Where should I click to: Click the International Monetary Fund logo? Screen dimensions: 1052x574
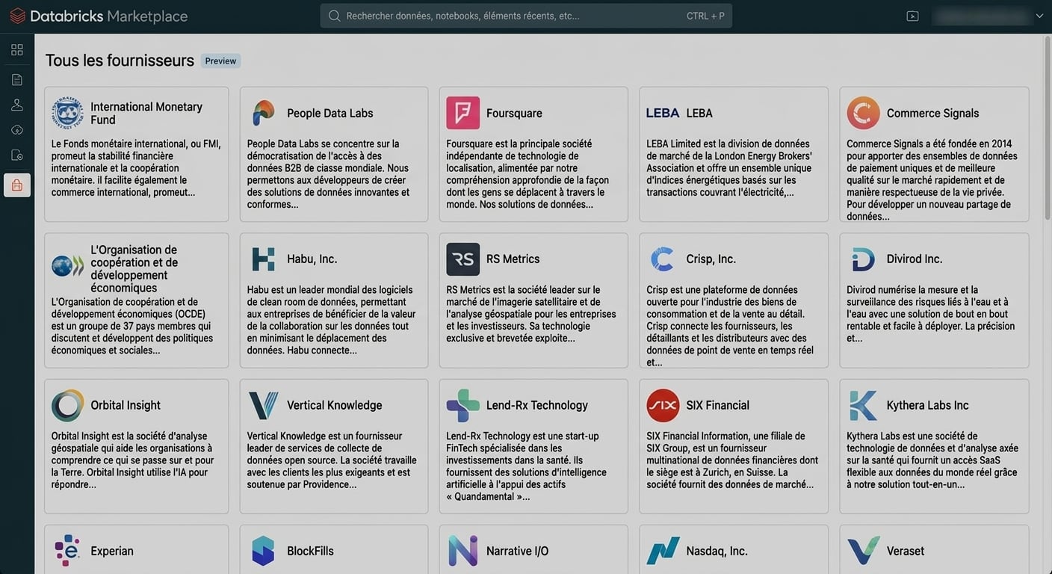[67, 113]
